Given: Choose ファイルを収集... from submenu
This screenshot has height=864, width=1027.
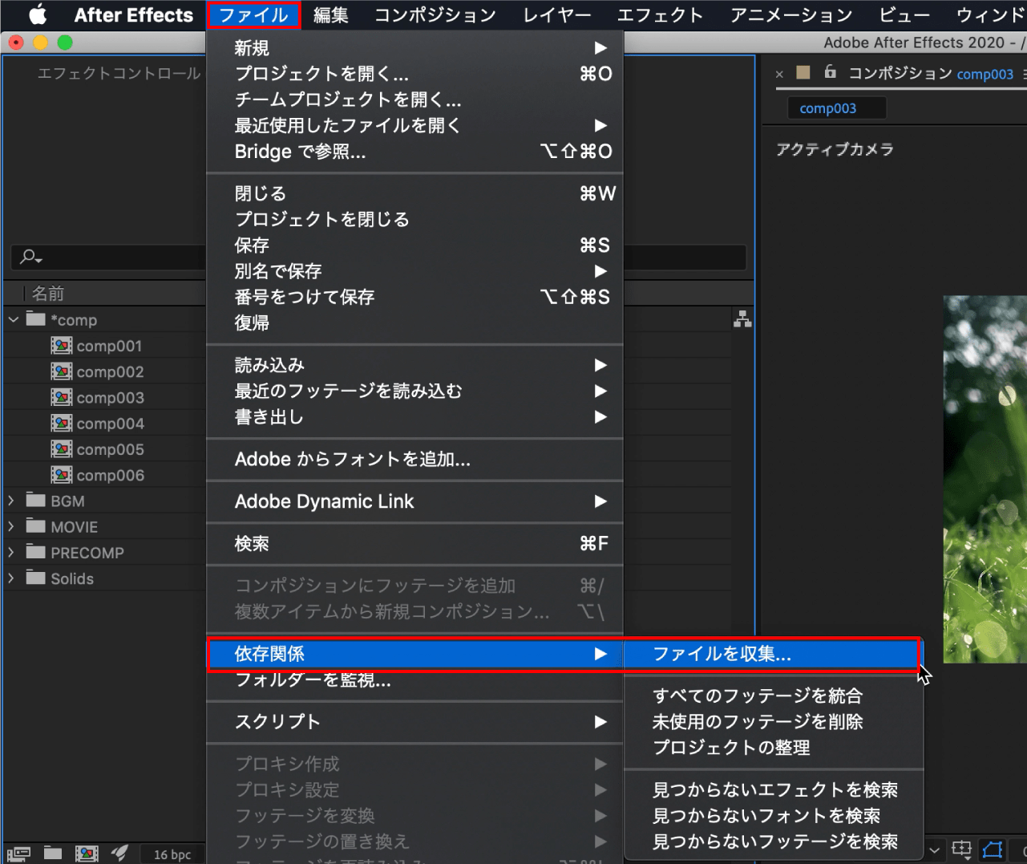Looking at the screenshot, I should point(774,654).
